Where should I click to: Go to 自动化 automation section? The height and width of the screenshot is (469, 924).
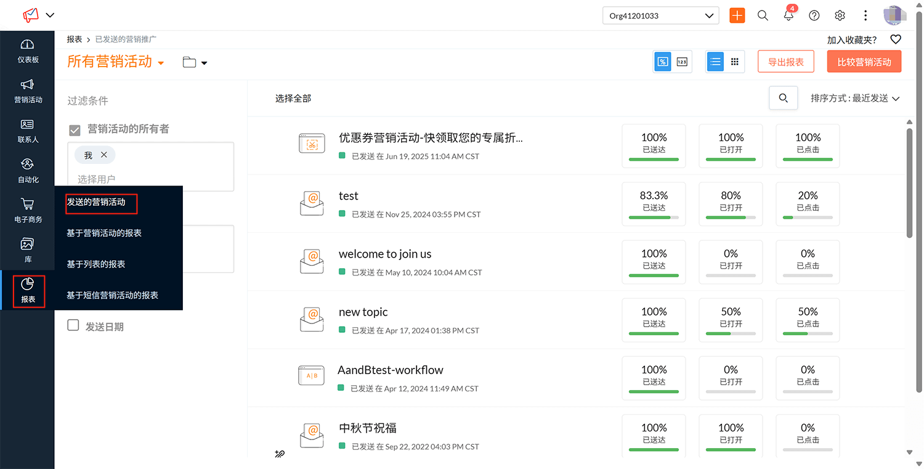(27, 171)
